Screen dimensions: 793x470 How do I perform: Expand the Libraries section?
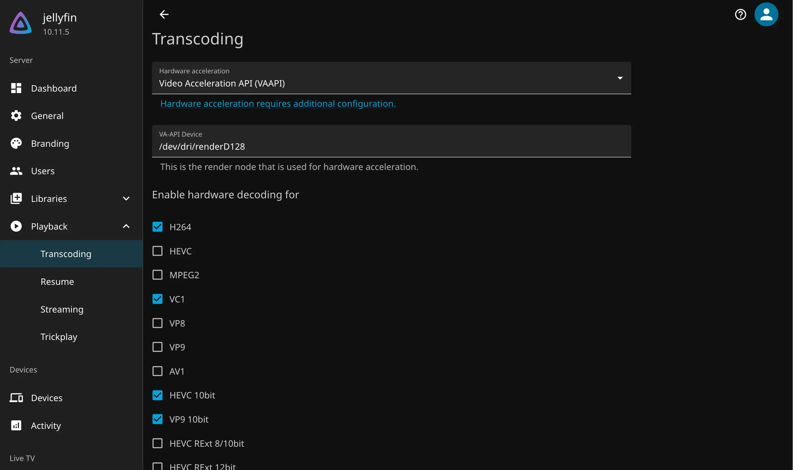click(126, 199)
